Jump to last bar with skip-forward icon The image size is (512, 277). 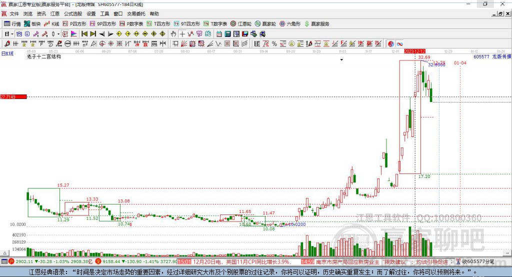coord(93,34)
